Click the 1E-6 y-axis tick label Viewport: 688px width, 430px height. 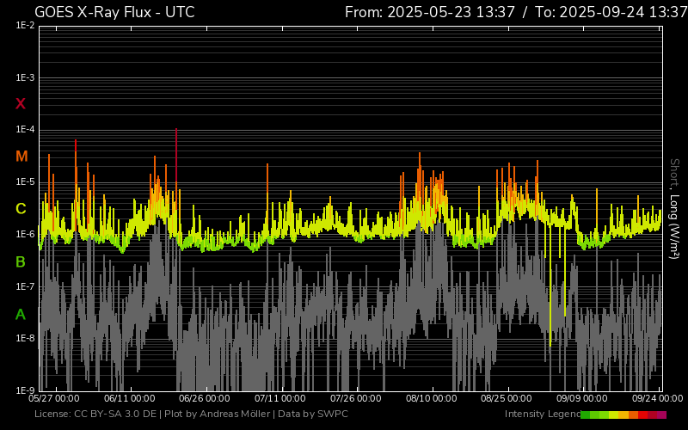click(25, 235)
